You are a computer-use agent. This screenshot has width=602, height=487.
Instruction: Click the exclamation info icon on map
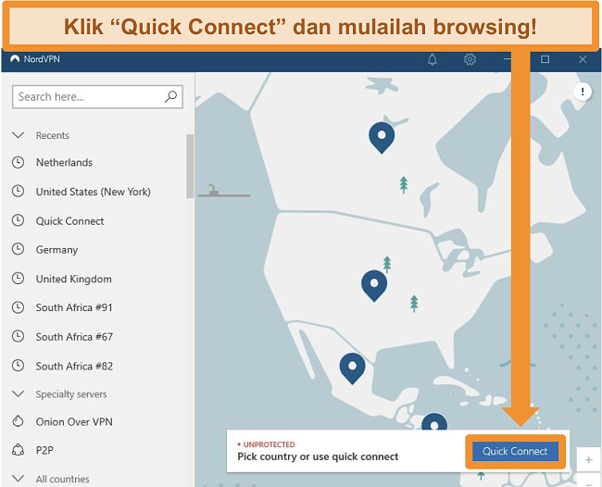point(583,92)
